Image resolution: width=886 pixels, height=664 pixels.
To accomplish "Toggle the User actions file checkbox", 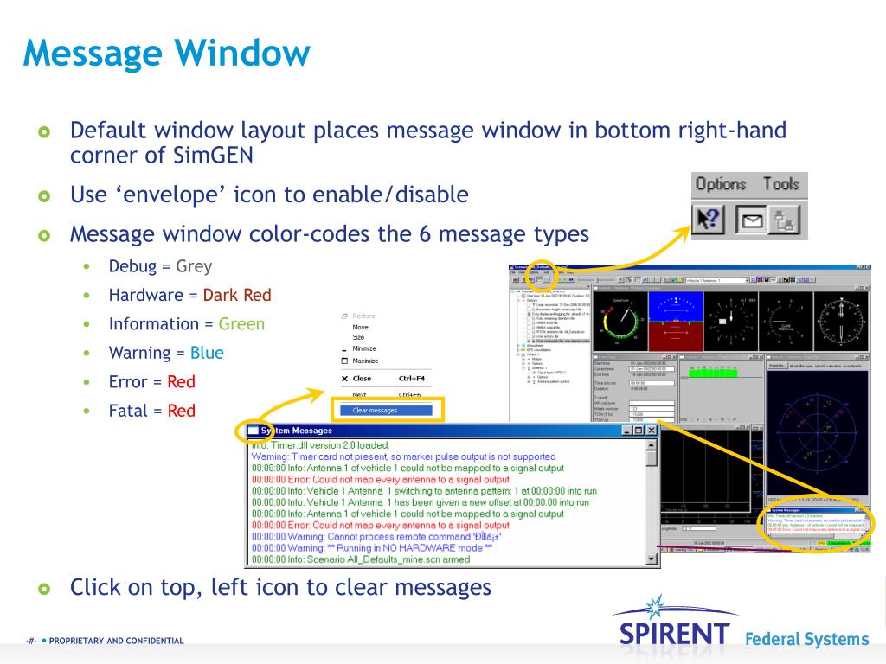I will pyautogui.click(x=529, y=336).
